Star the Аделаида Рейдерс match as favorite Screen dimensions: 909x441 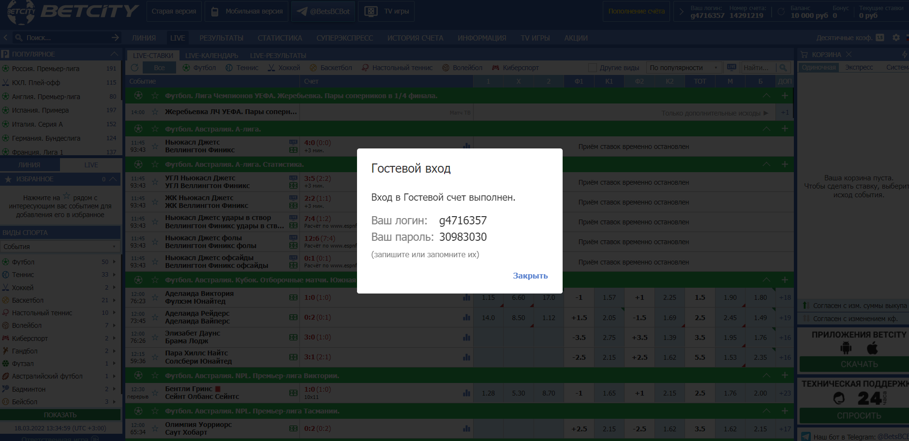[155, 317]
